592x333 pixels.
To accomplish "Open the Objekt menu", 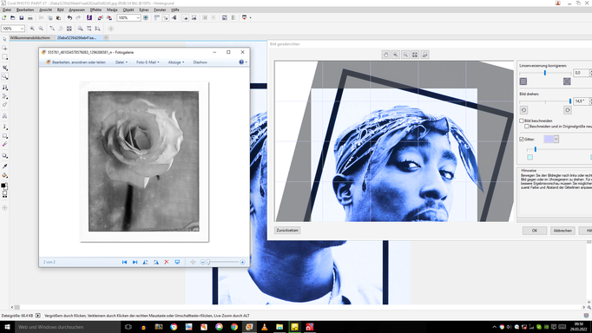I will pyautogui.click(x=128, y=10).
